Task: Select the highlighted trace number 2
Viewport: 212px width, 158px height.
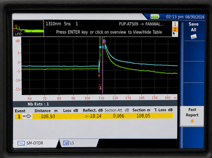Action: [175, 29]
